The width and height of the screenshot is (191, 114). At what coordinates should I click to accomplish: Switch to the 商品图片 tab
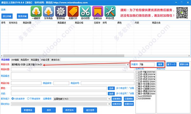click(x=25, y=60)
